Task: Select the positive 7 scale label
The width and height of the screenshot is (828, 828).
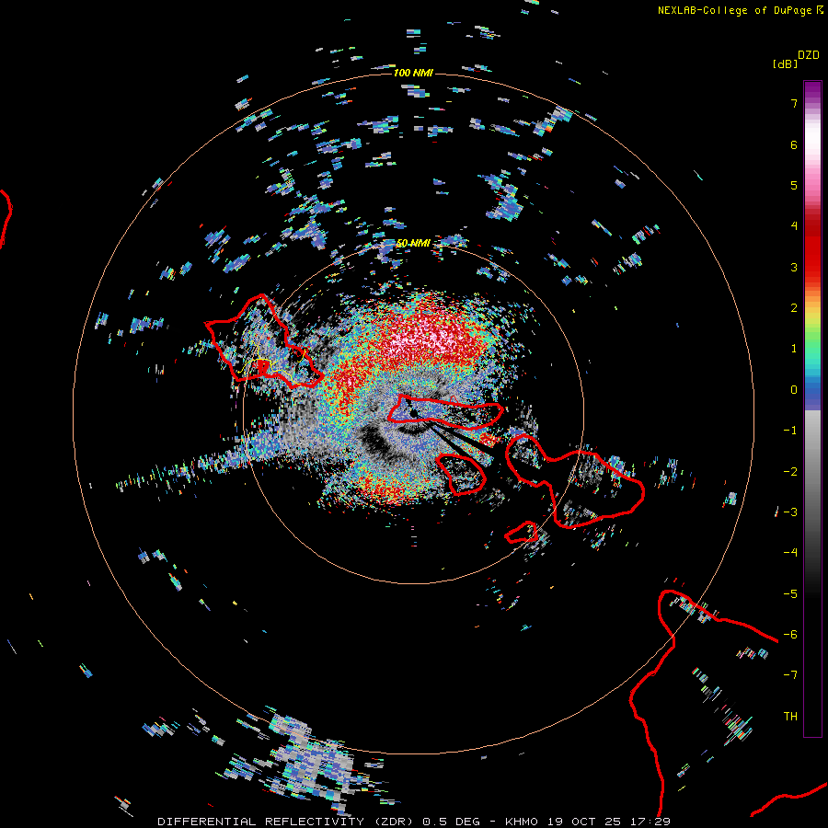Action: tap(794, 103)
